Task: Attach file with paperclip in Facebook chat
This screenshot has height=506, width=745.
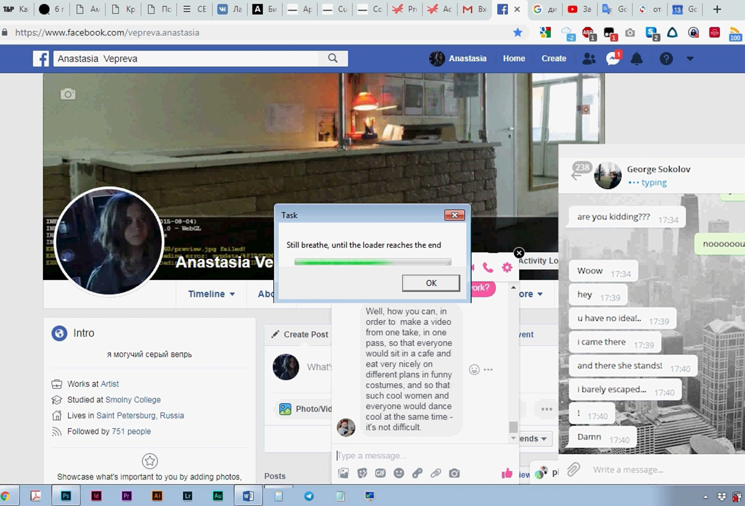Action: pos(436,473)
